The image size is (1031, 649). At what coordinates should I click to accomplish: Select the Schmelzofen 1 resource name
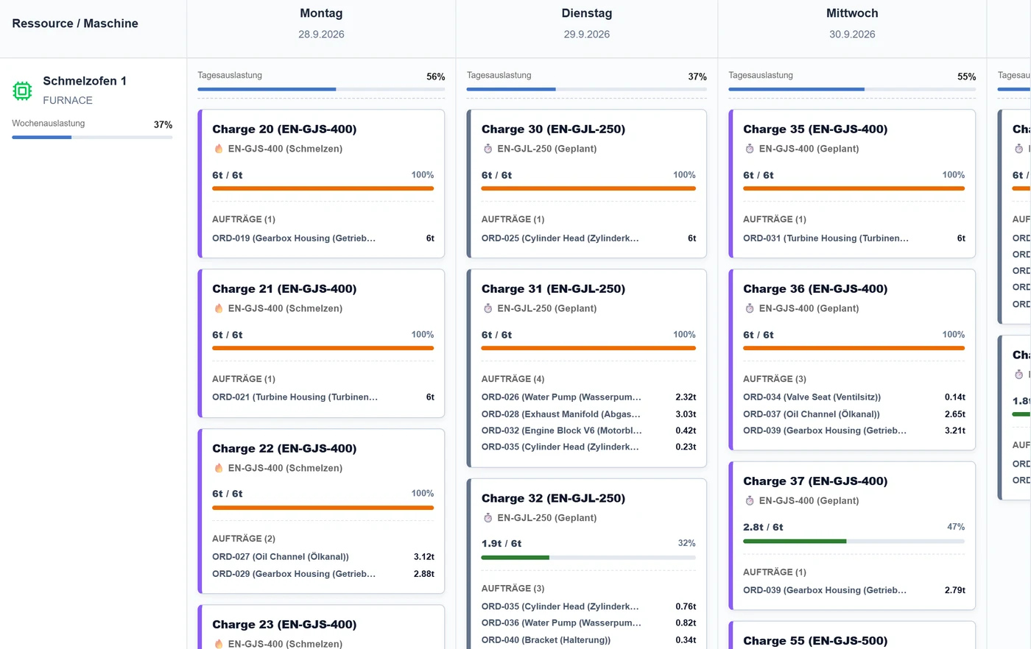[85, 81]
